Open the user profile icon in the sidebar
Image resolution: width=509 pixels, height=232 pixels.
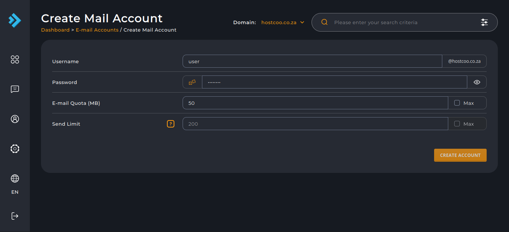[x=15, y=119]
